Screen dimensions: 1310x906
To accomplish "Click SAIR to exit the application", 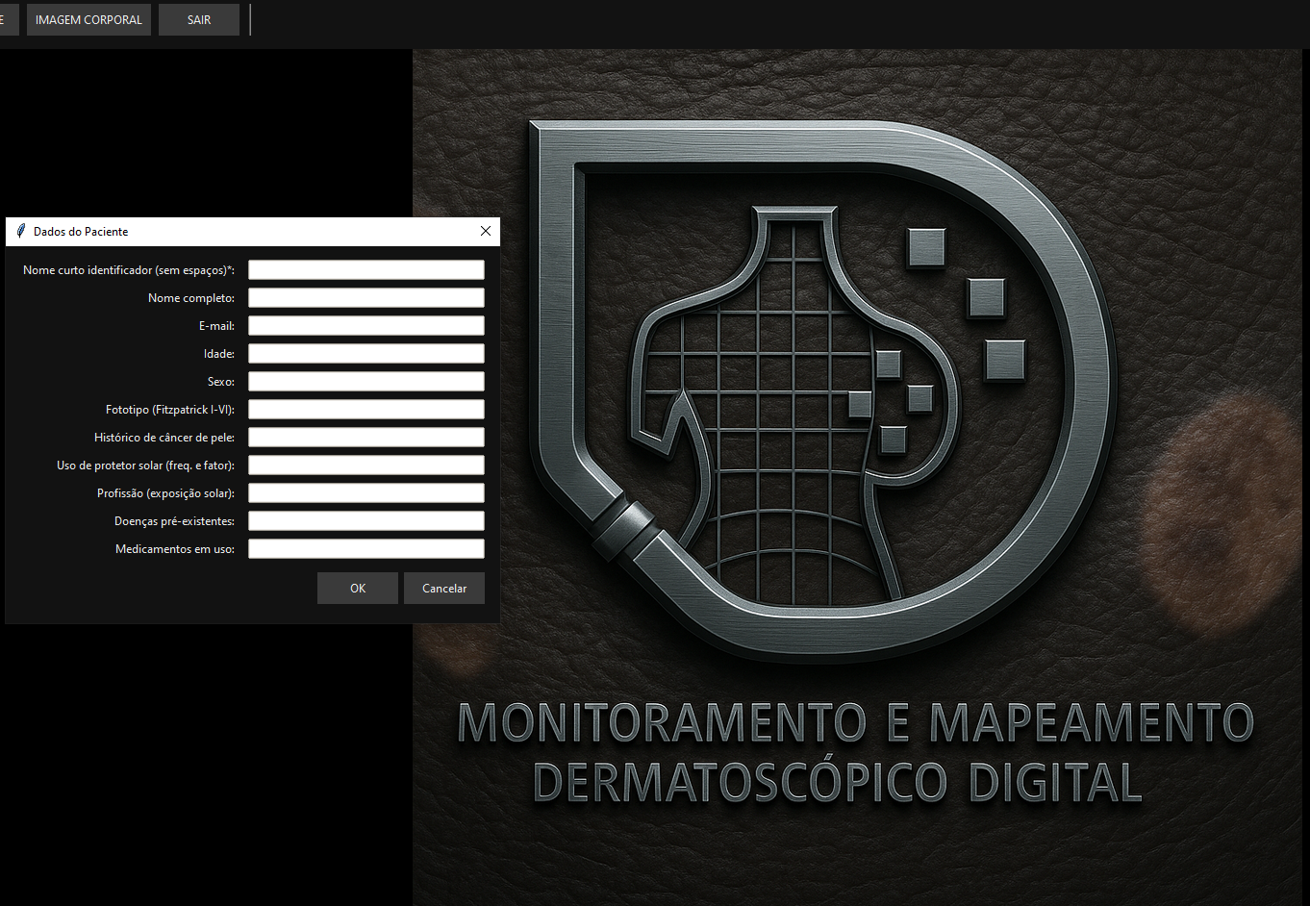I will (x=199, y=19).
